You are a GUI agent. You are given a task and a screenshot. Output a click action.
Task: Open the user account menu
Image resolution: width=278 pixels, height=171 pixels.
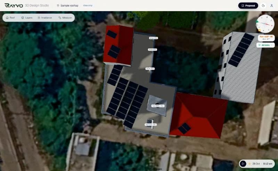pyautogui.click(x=271, y=6)
